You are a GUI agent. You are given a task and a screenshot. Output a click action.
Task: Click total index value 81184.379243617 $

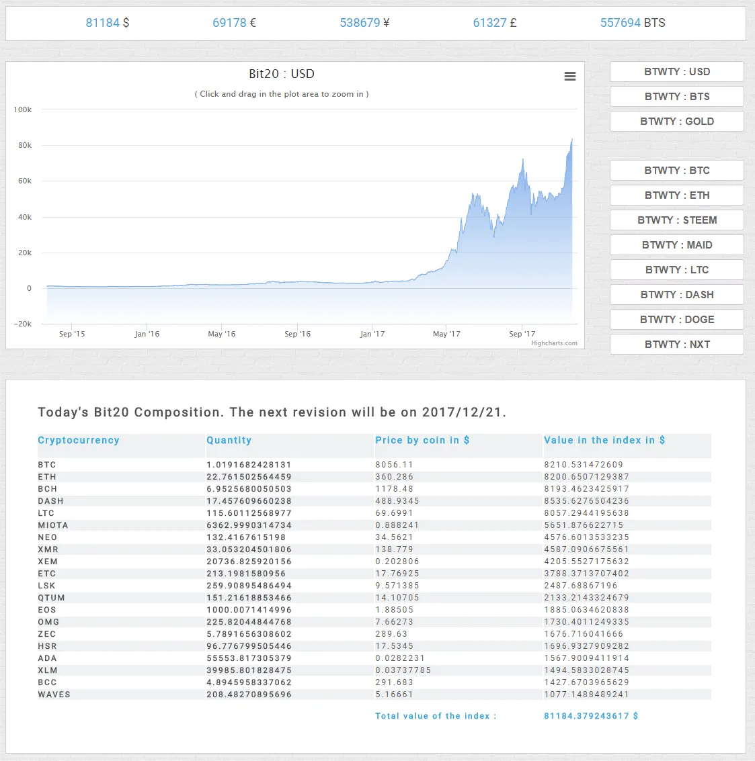tap(591, 716)
